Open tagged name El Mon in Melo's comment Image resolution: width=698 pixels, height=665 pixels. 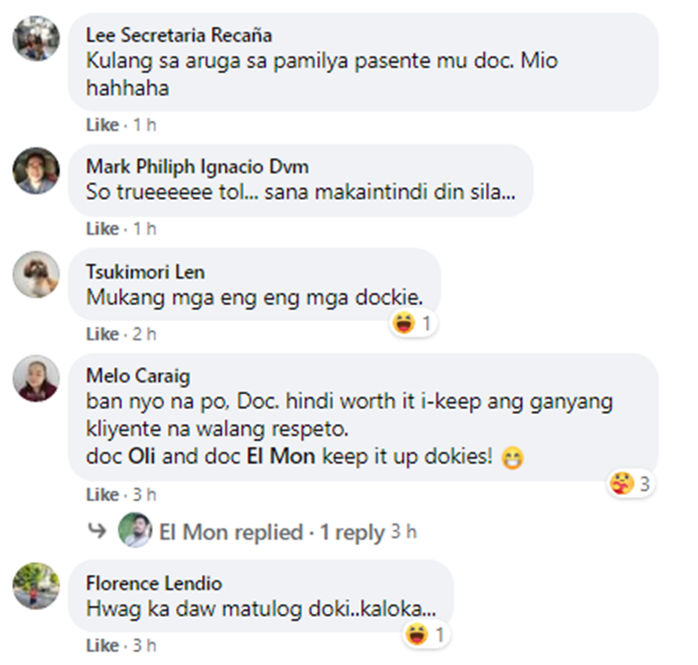coord(281,457)
